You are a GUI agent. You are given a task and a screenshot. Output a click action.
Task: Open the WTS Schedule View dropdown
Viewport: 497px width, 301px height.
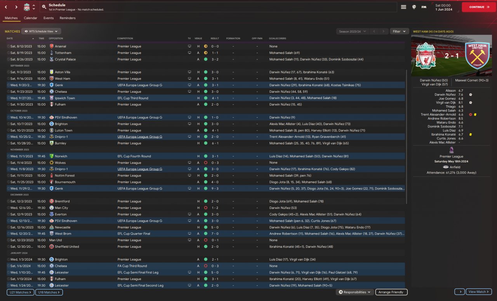[x=41, y=31]
